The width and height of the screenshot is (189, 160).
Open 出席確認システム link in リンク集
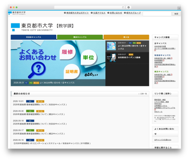click(161, 106)
